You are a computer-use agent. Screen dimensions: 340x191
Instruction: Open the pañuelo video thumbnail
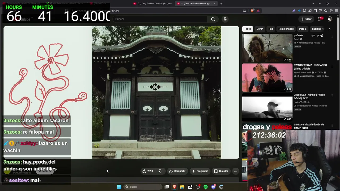[x=267, y=48]
